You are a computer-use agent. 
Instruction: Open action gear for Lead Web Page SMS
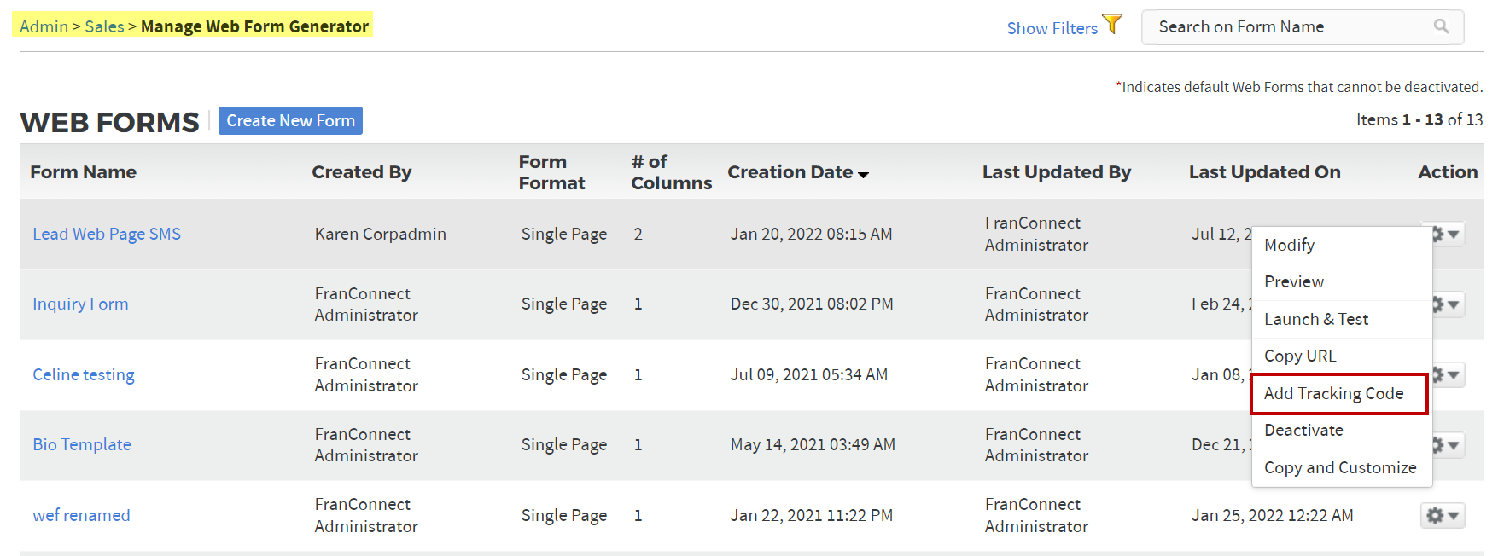click(1449, 234)
